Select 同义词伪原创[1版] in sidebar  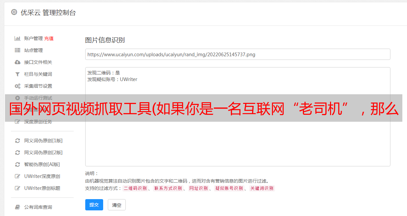[x=43, y=141]
